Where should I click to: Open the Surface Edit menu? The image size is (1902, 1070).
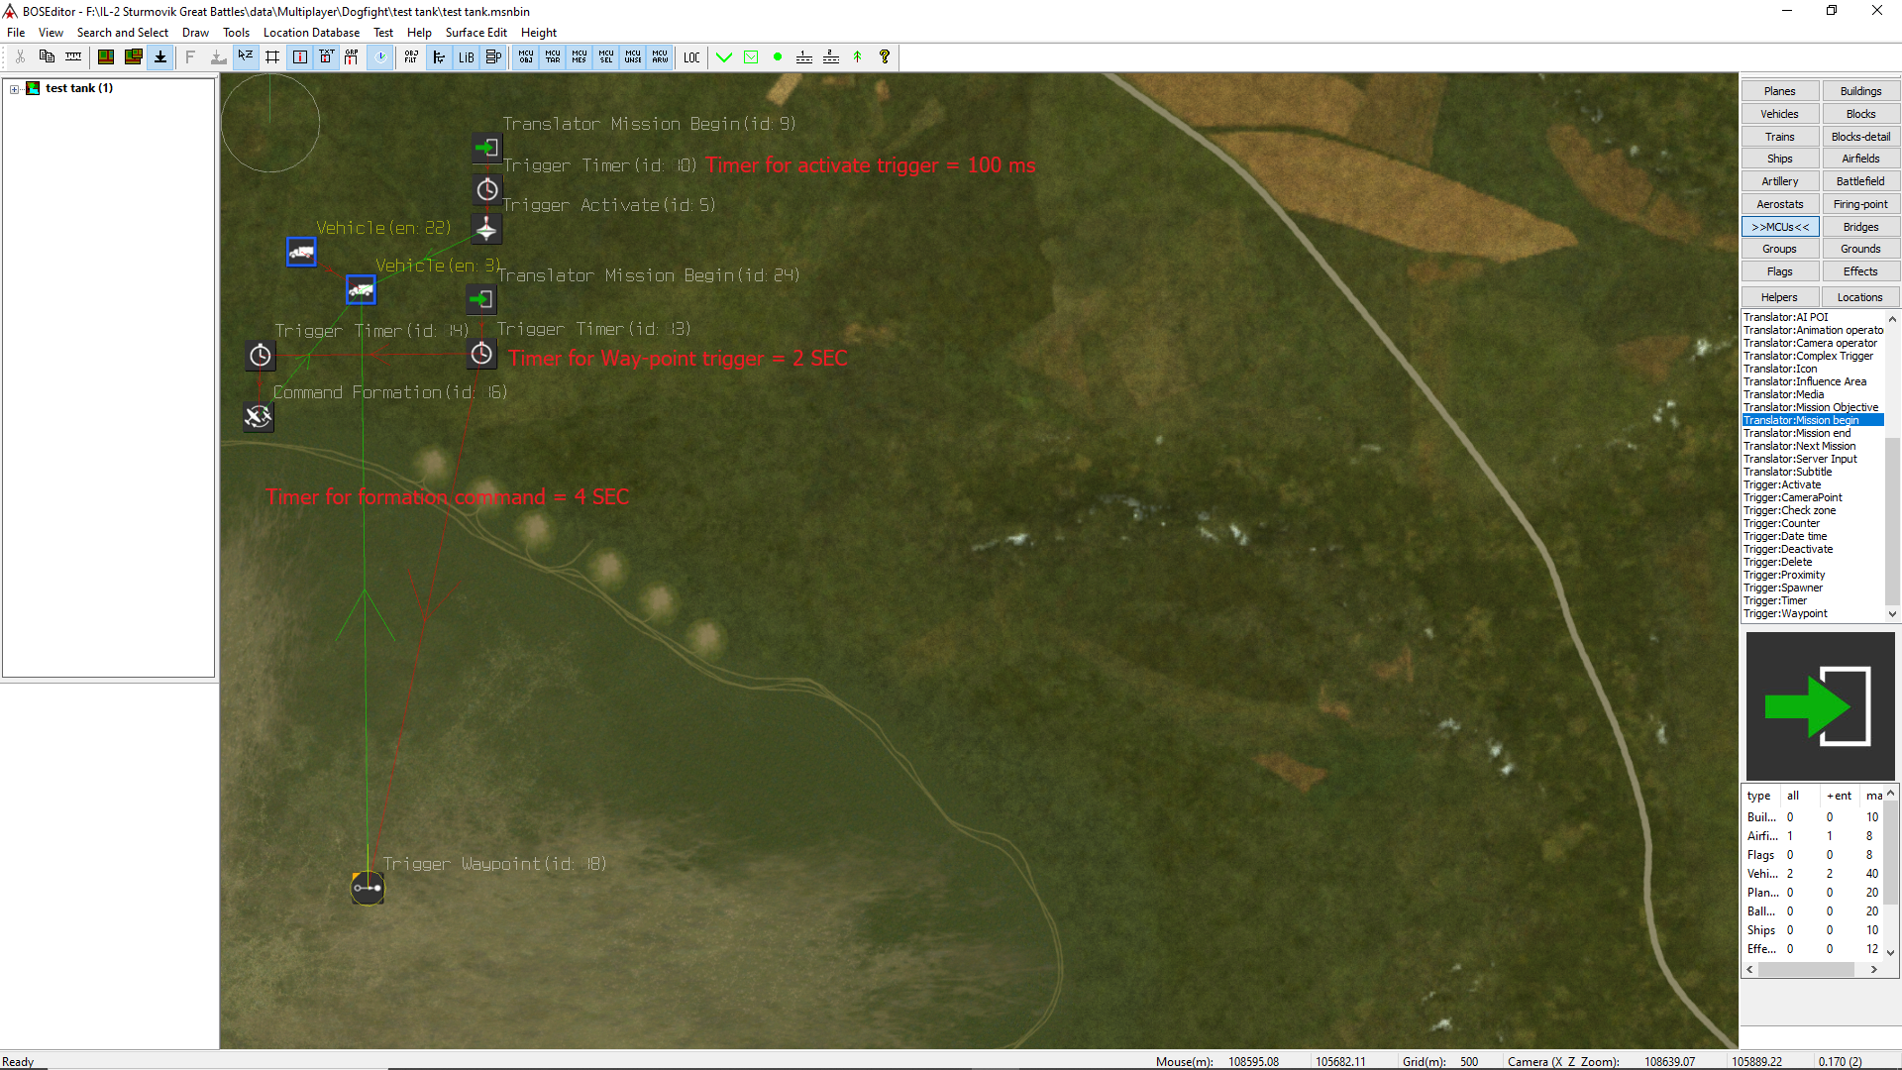coord(475,33)
